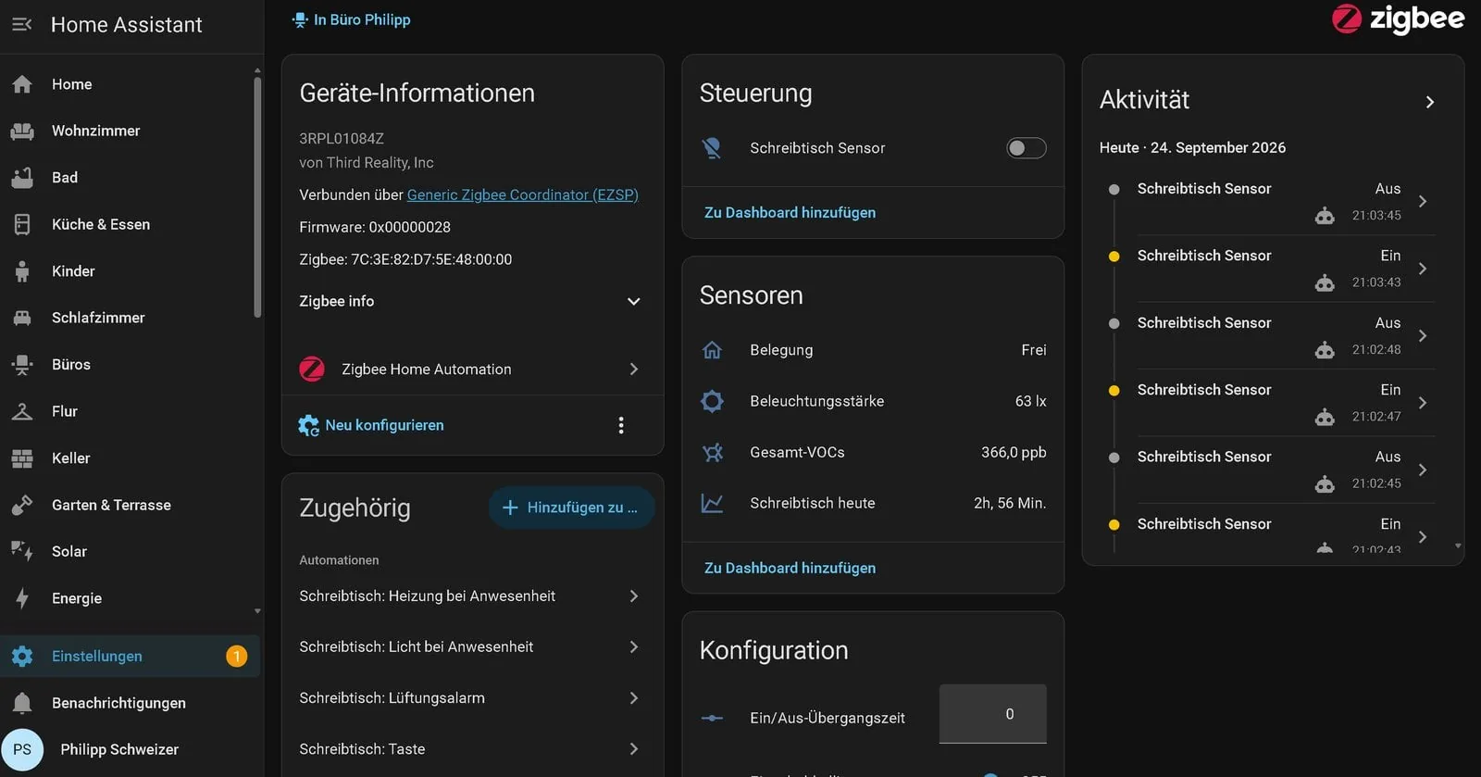
Task: Click the Hinzufügen zu button
Action: coord(571,508)
